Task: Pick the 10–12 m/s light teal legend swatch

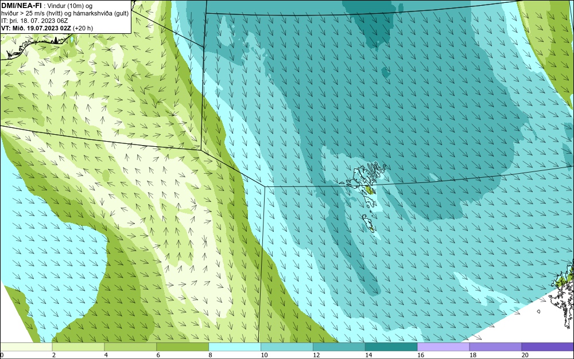Action: [x=287, y=347]
